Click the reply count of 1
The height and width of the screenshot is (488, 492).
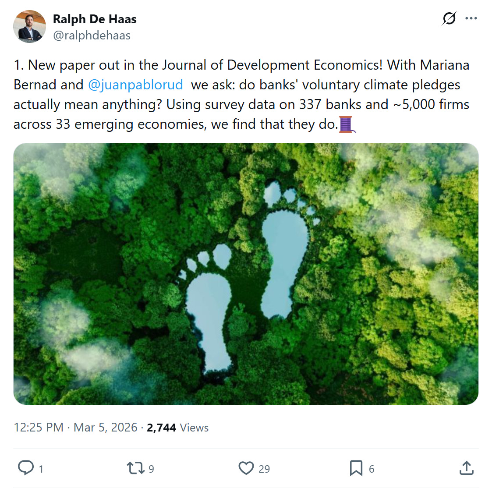[x=41, y=469]
